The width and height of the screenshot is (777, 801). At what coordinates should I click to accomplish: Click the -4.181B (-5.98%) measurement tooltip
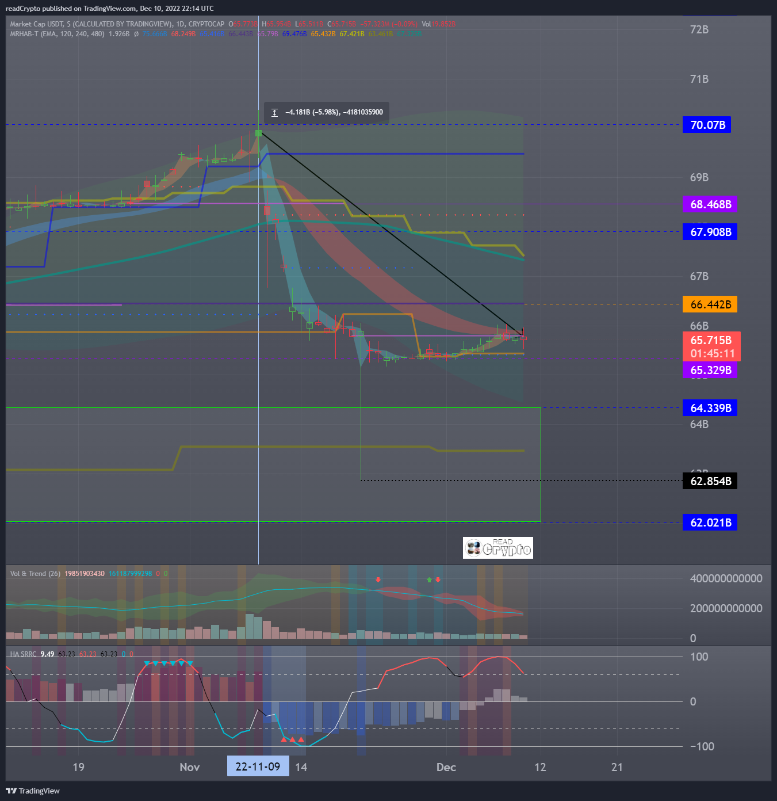[x=327, y=112]
